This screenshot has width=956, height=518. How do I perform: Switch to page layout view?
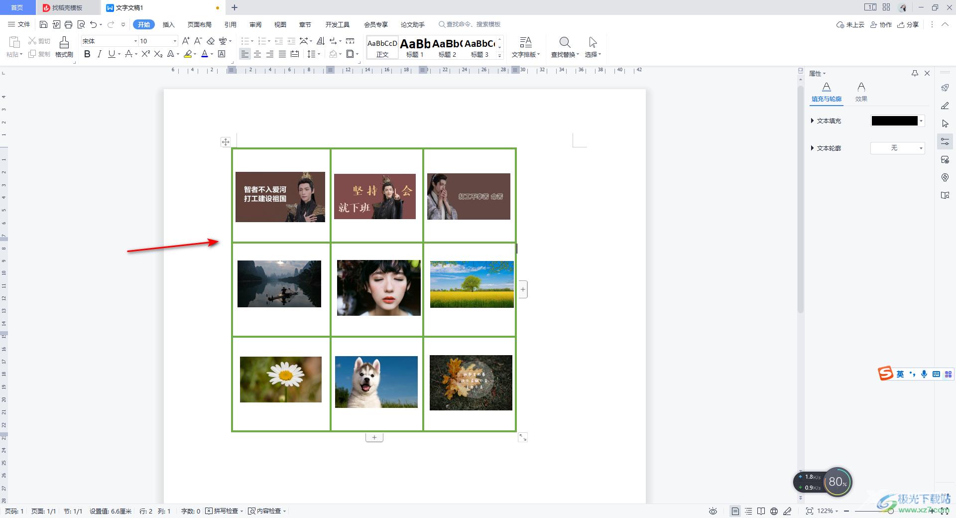735,511
